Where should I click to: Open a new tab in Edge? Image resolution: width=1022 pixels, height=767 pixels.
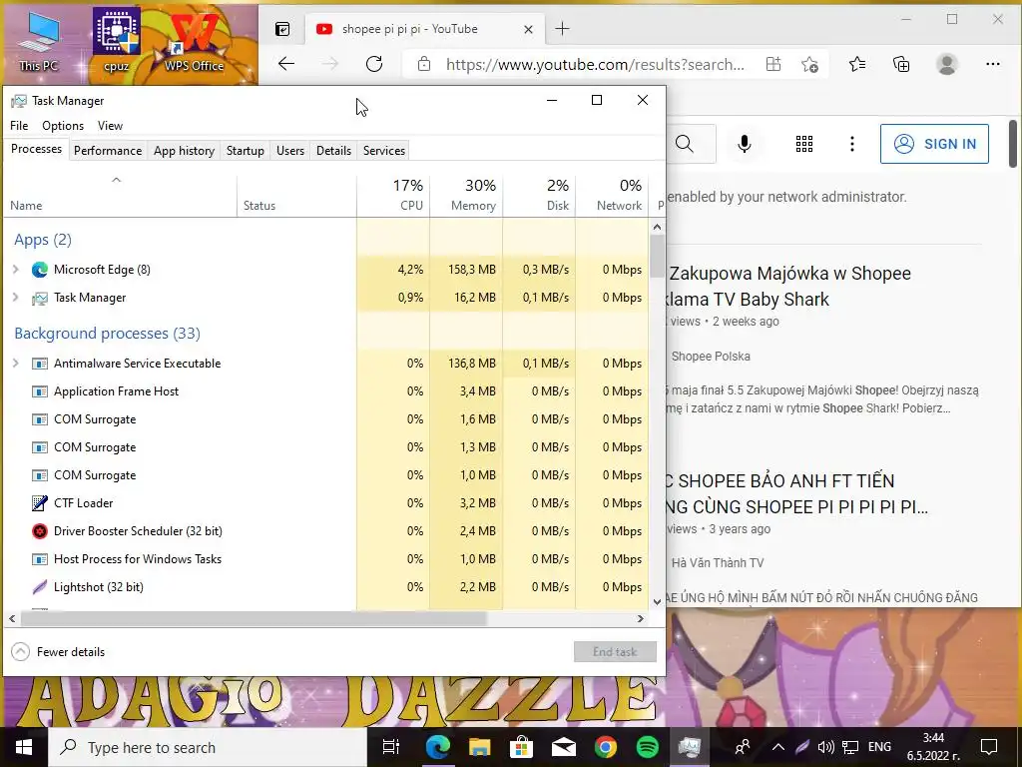[562, 29]
